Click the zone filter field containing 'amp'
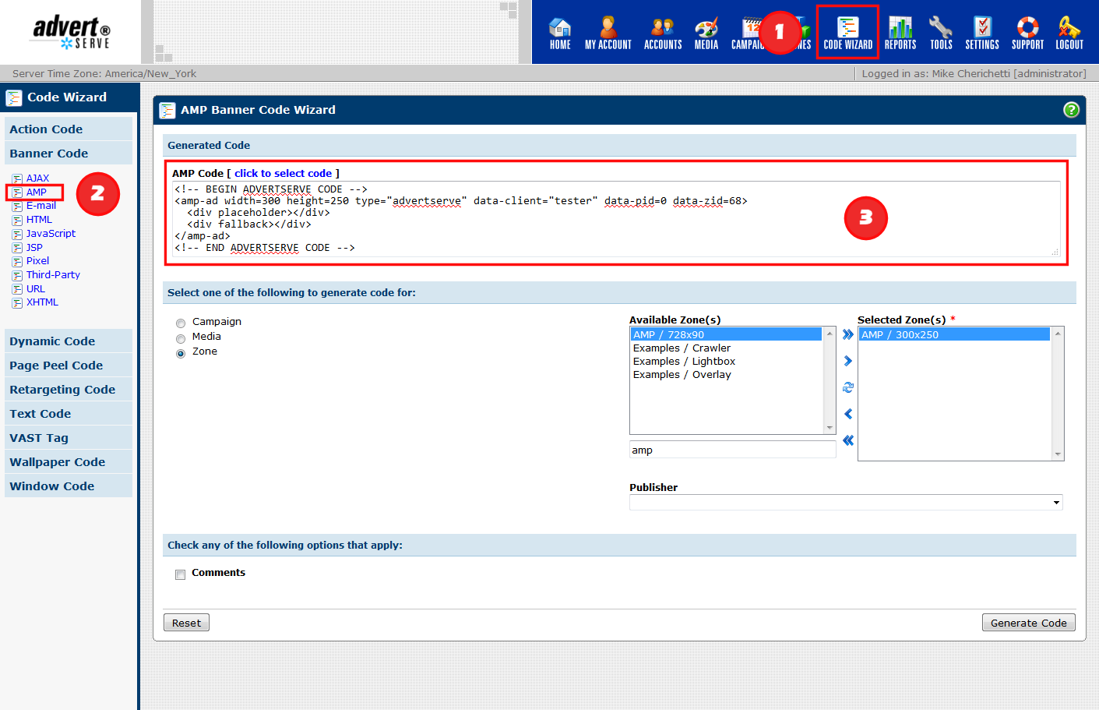Viewport: 1099px width, 710px height. tap(732, 450)
